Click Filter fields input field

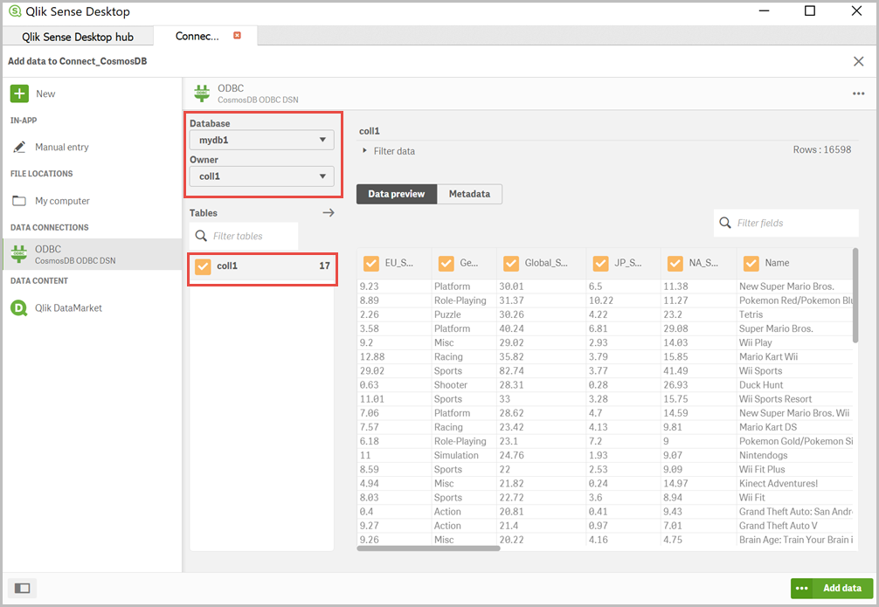point(786,223)
